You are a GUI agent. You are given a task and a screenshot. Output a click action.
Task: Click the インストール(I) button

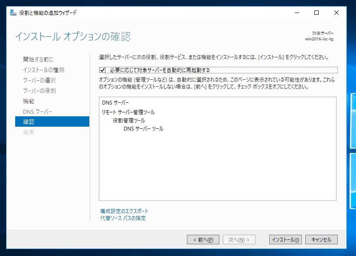point(285,240)
